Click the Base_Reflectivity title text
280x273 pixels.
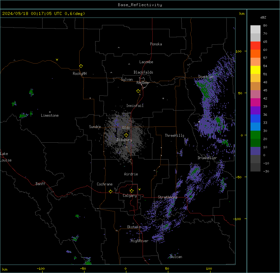click(140, 5)
